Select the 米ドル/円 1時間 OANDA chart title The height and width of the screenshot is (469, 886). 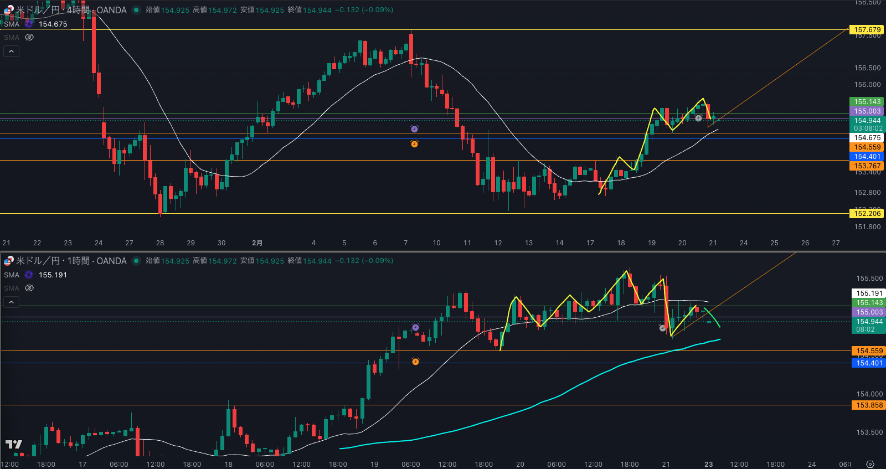point(71,261)
